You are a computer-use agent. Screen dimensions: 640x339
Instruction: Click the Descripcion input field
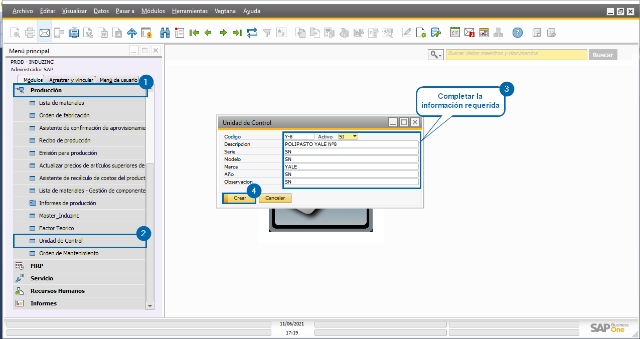351,144
